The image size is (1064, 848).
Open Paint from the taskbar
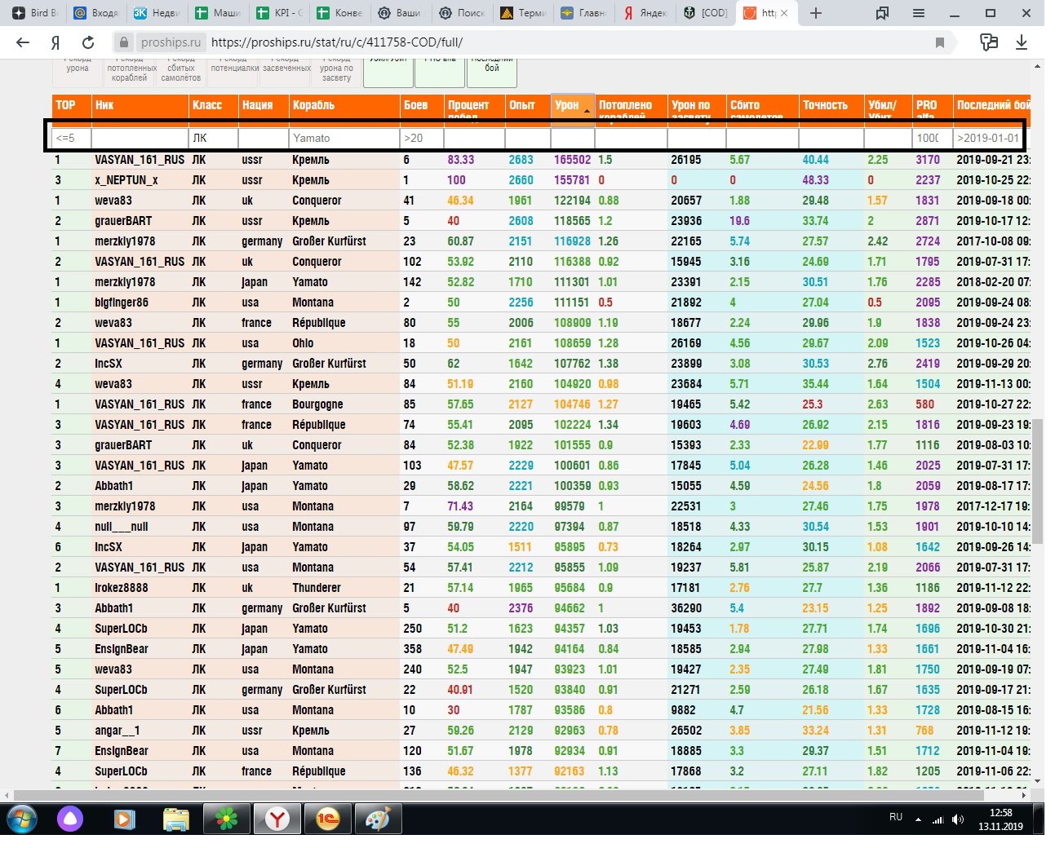pos(378,819)
